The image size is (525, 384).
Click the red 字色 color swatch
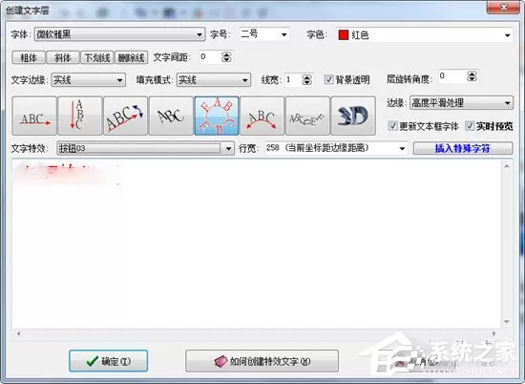(x=344, y=35)
